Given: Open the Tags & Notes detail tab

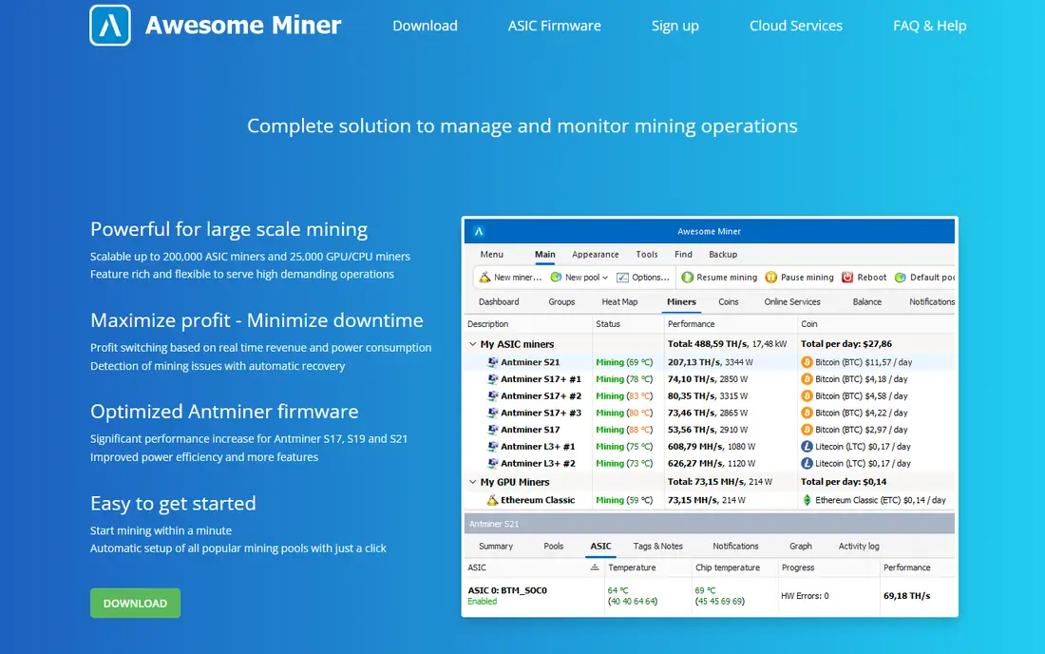Looking at the screenshot, I should pyautogui.click(x=657, y=546).
